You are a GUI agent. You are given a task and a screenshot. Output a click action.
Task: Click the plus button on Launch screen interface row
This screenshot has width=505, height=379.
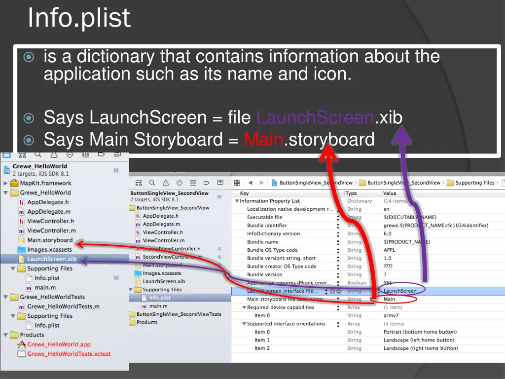332,291
